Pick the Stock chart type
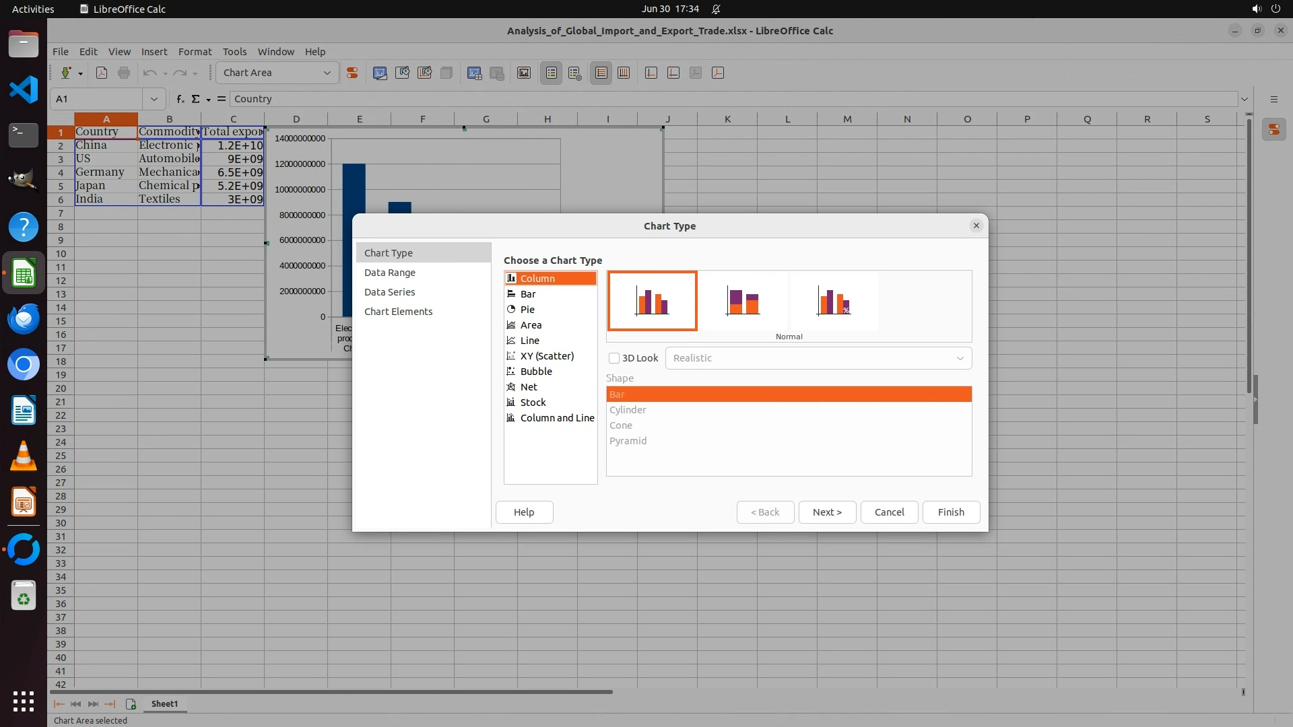This screenshot has height=727, width=1293. pyautogui.click(x=533, y=403)
